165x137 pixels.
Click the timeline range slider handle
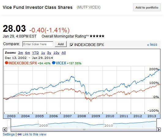click(x=84, y=130)
